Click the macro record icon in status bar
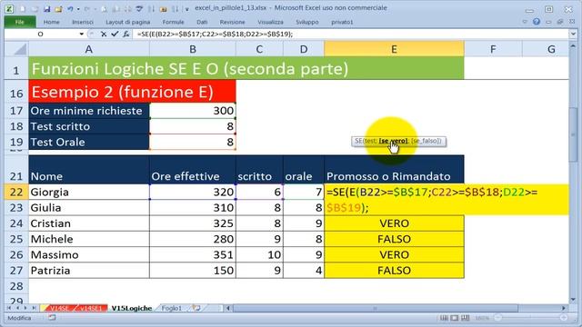This screenshot has width=582, height=327. tap(52, 318)
